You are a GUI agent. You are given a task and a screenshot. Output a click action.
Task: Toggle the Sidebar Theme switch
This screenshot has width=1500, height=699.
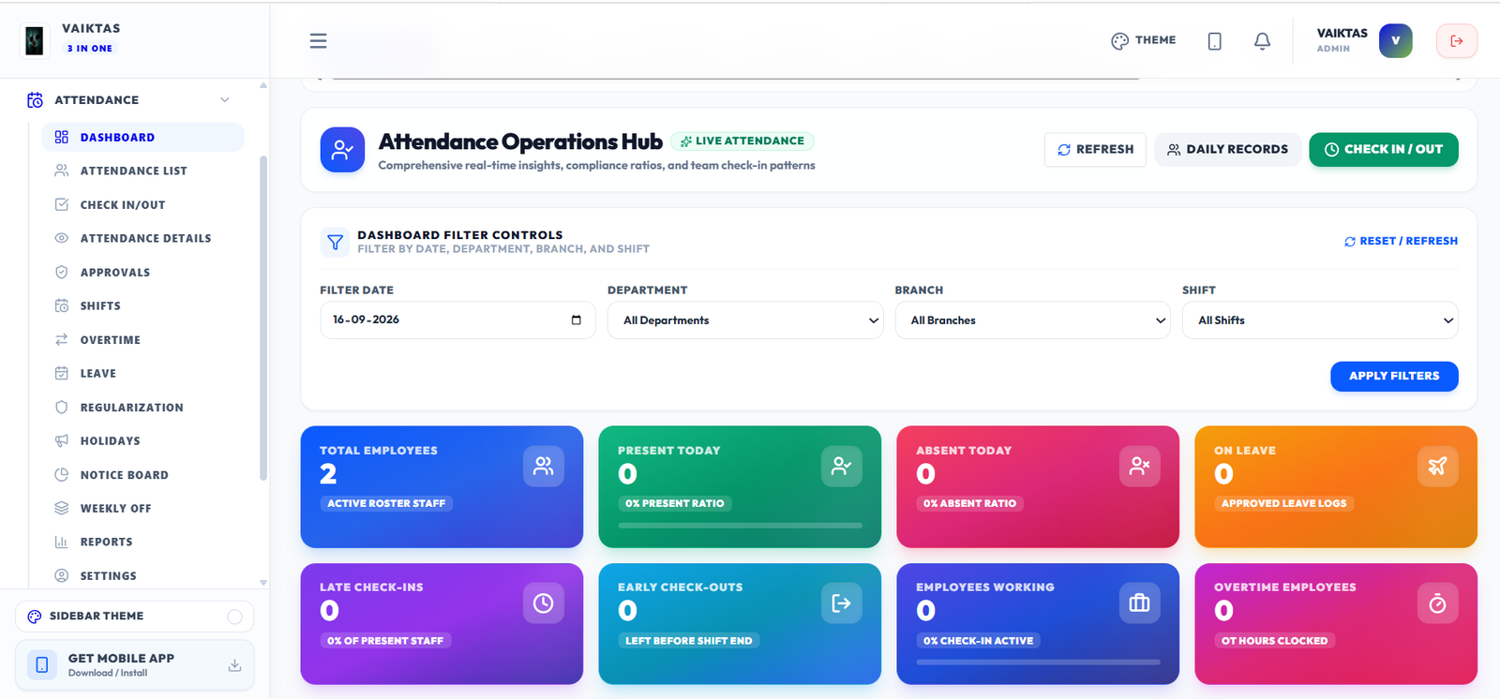[234, 617]
